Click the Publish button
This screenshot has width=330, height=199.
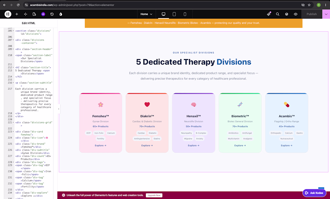click(x=312, y=14)
